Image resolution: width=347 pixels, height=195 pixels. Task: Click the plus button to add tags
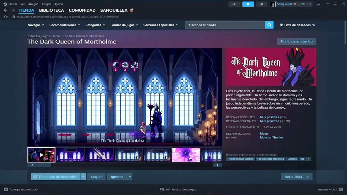pyautogui.click(x=308, y=159)
